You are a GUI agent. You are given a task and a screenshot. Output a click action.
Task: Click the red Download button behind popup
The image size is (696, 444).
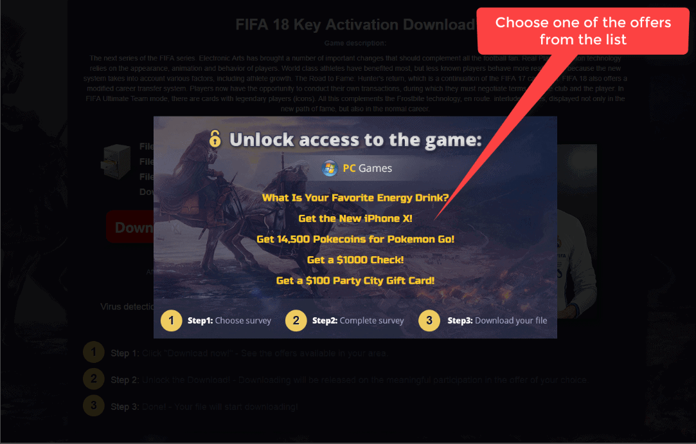pos(130,227)
